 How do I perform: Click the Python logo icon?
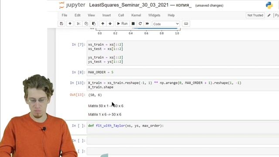269,5
